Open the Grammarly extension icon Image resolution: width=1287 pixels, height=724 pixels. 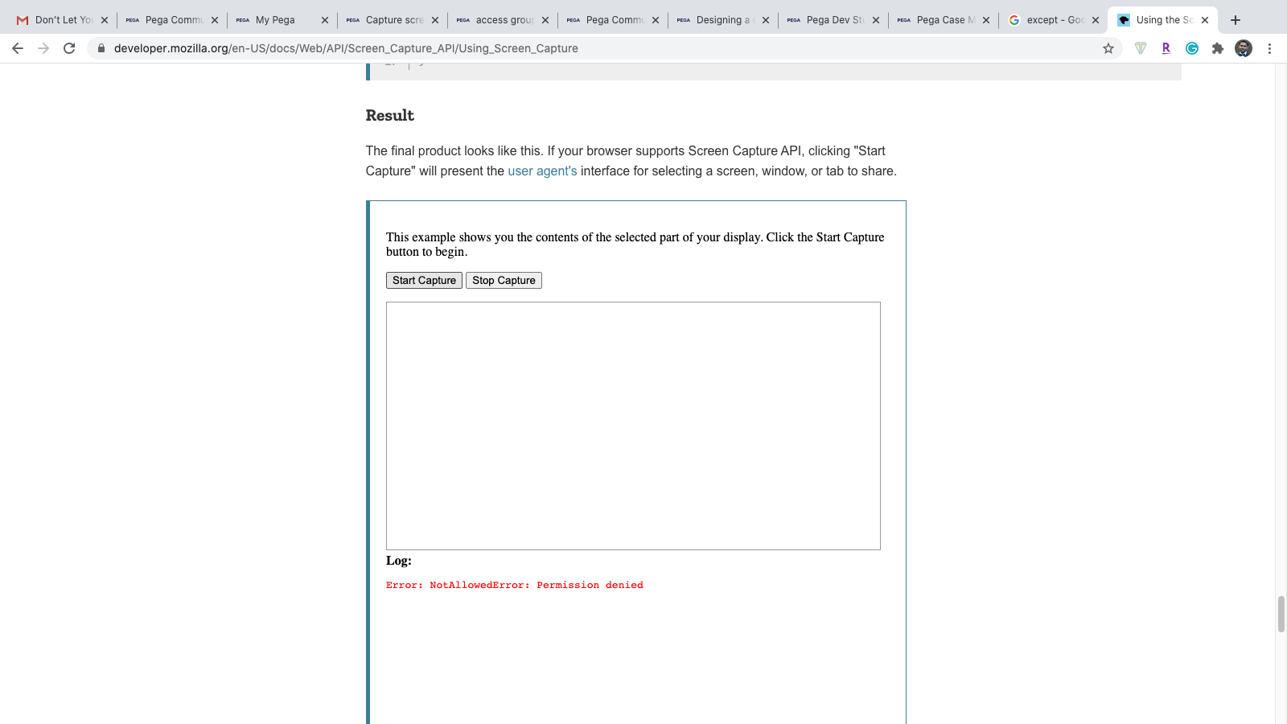(1191, 48)
